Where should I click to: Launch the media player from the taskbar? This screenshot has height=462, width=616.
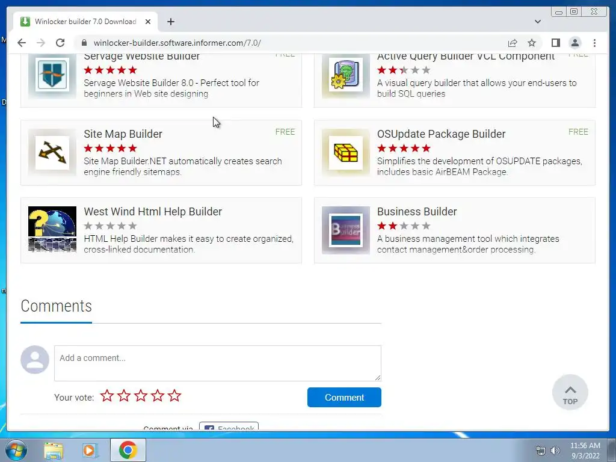coord(90,450)
